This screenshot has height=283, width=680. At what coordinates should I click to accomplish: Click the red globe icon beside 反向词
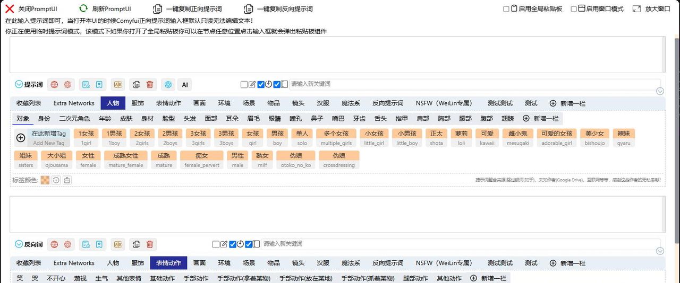click(54, 244)
